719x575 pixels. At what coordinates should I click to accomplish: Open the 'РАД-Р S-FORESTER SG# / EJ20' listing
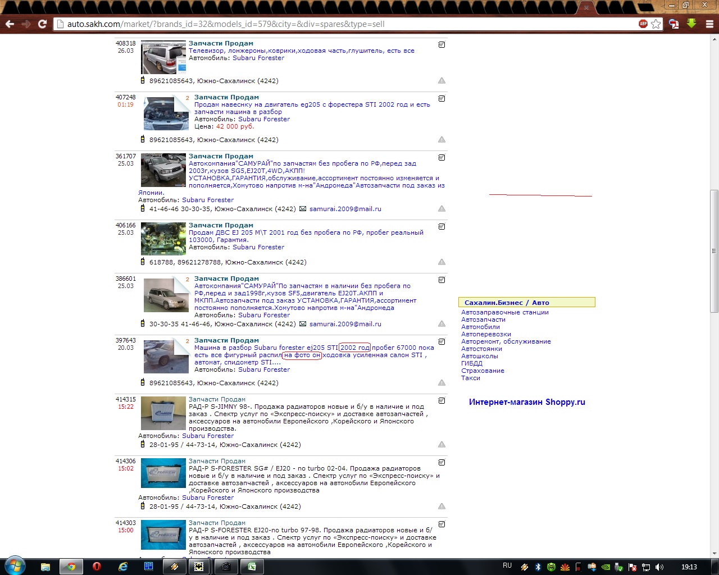(x=314, y=479)
